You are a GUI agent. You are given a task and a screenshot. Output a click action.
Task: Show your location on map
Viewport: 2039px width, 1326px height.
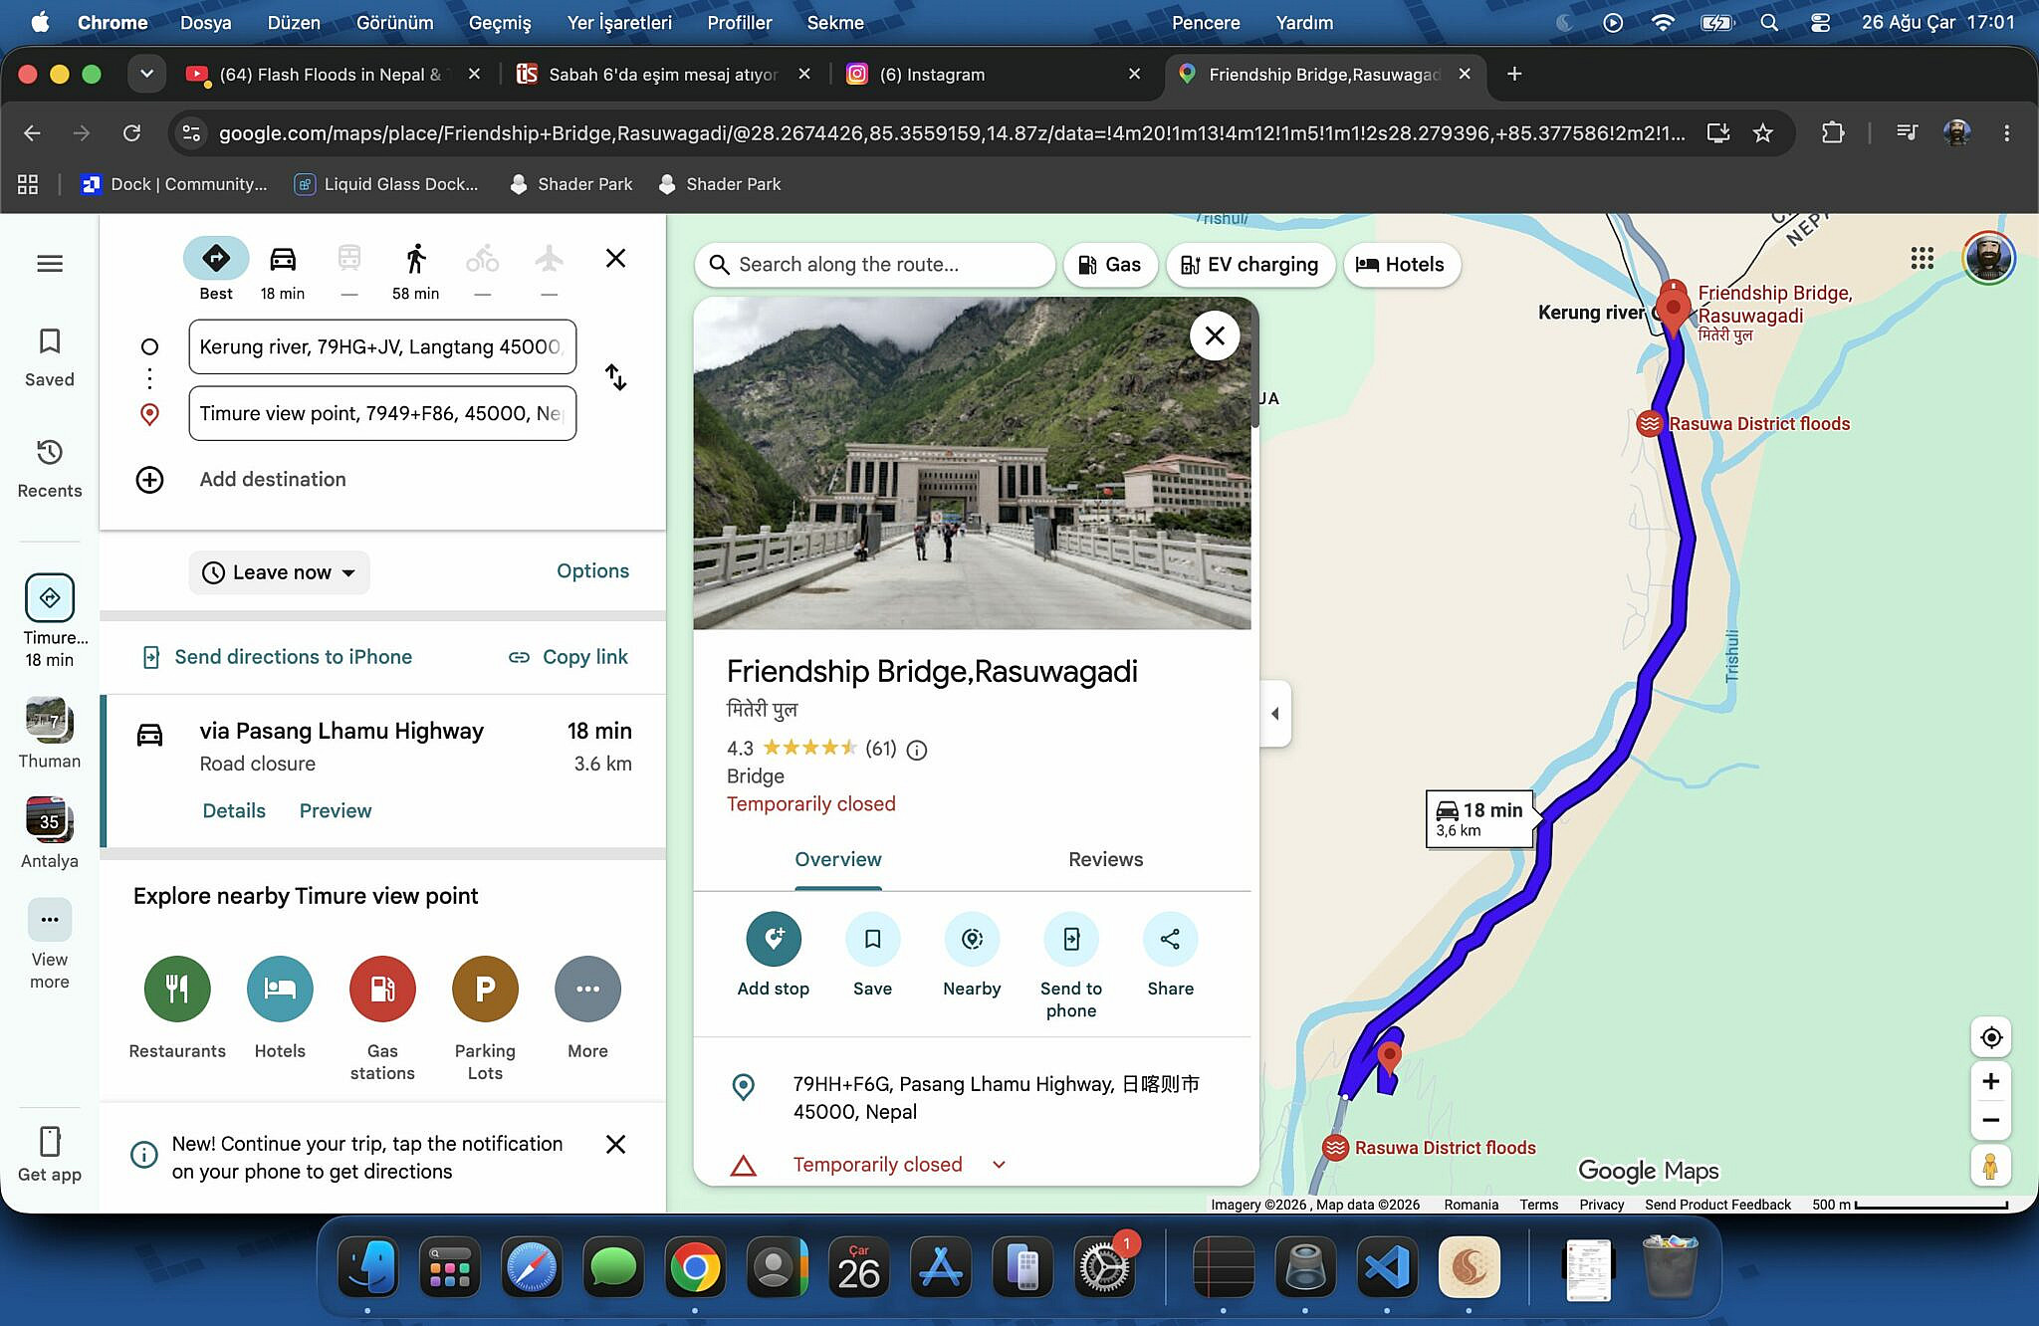[1991, 1037]
